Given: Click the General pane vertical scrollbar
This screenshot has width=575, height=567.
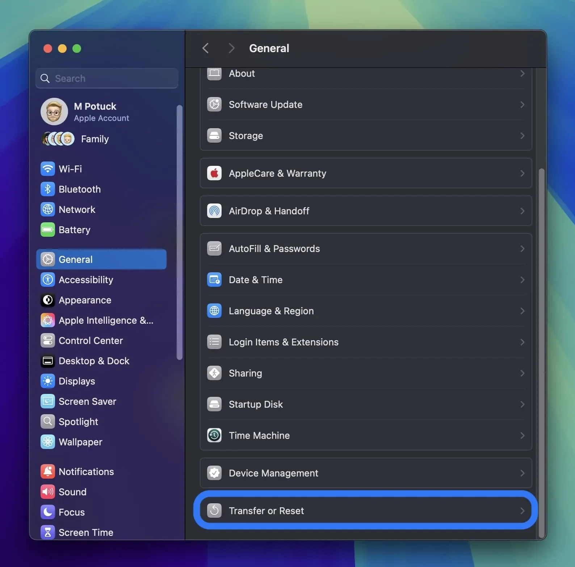Looking at the screenshot, I should tap(541, 353).
